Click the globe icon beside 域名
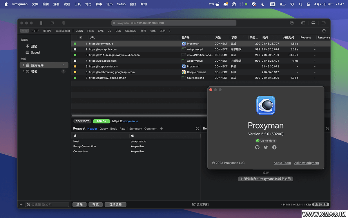This screenshot has height=218, width=348. point(28,72)
